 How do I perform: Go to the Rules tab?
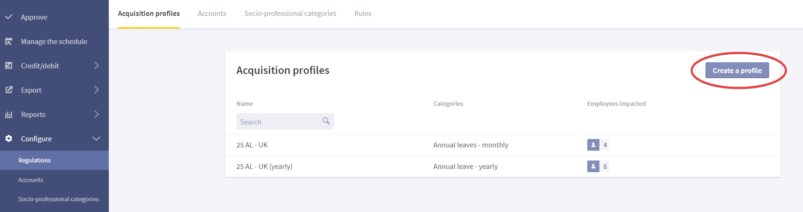[x=363, y=14]
